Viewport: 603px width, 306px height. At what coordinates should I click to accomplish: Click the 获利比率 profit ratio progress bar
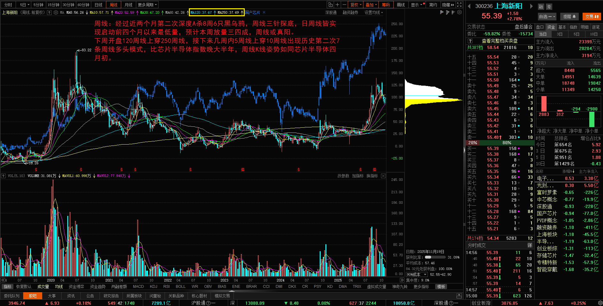pyautogui.click(x=435, y=257)
